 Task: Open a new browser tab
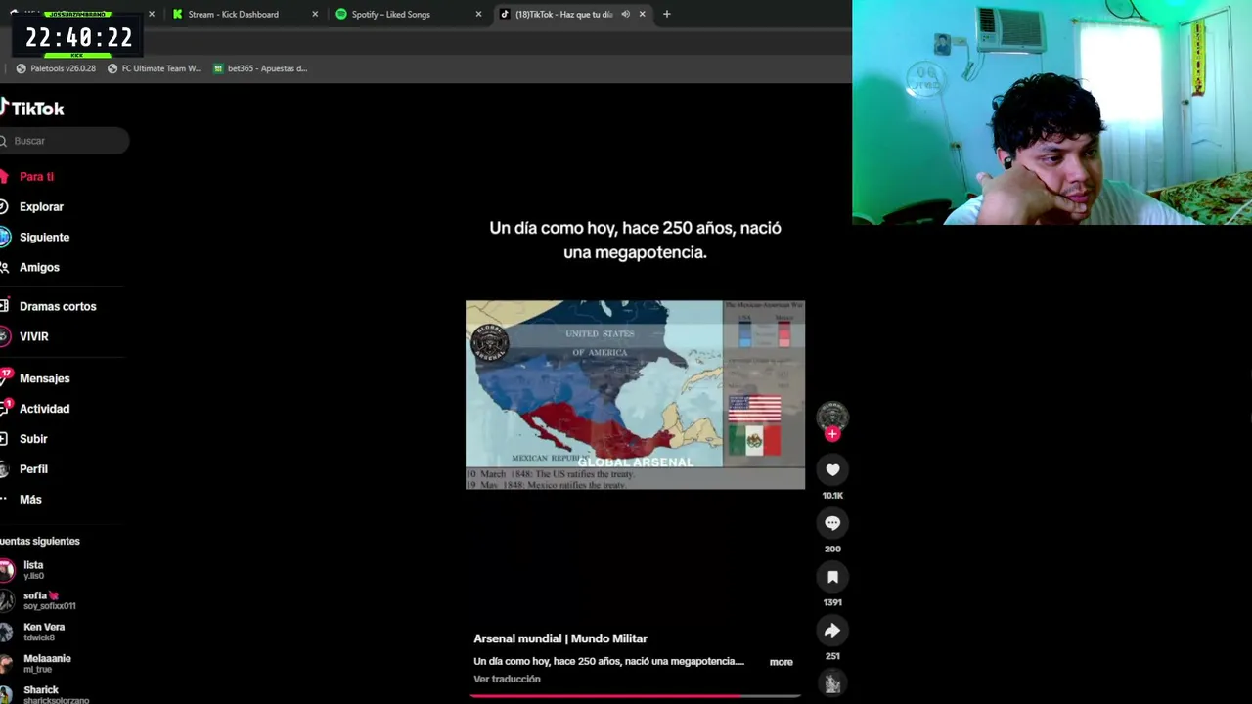pos(666,14)
